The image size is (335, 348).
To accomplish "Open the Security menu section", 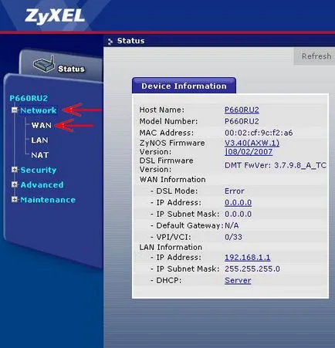I will 39,170.
